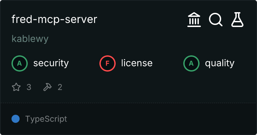Click the hammer tools icon
This screenshot has width=257, height=135.
pyautogui.click(x=47, y=87)
